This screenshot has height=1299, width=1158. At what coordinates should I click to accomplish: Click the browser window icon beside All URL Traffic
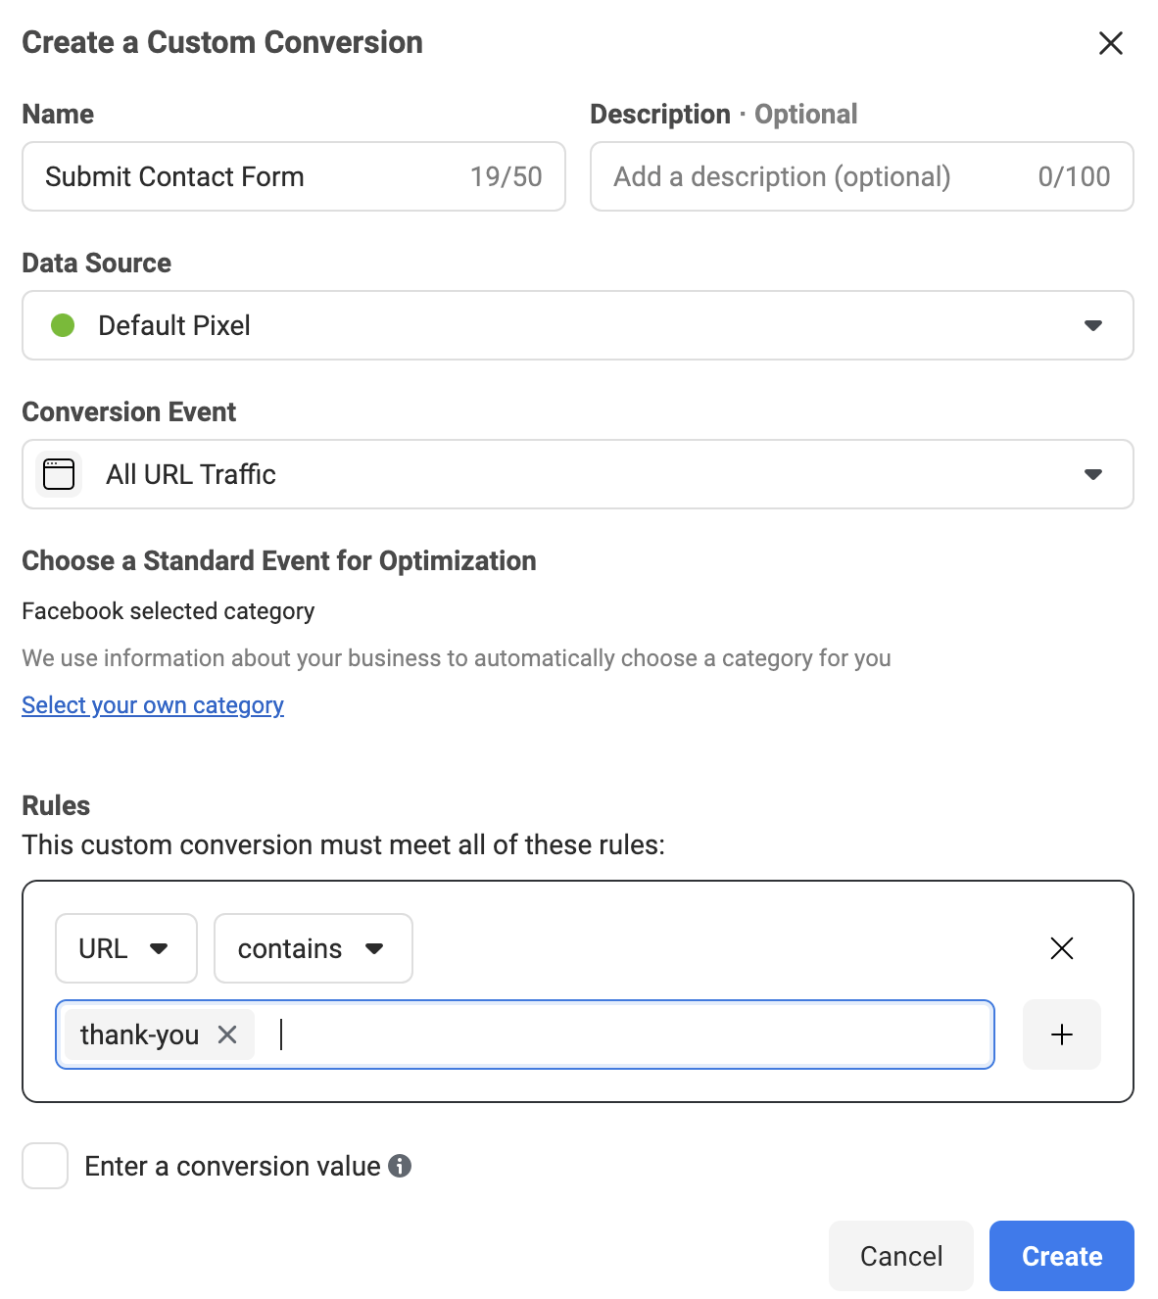[x=59, y=474]
